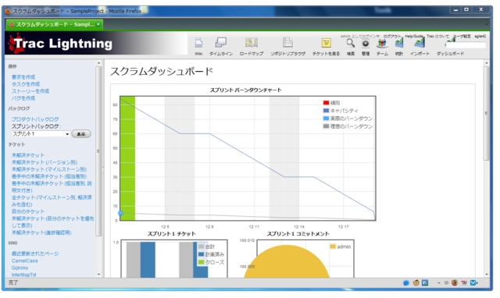Image resolution: width=500 pixels, height=298 pixels.
Task: Click the 理想のバーンダウン legend swatch
Action: click(x=326, y=126)
